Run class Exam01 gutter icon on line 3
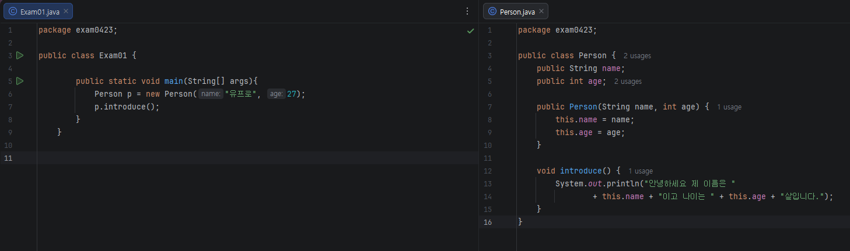Screen dimensions: 850x251 coord(20,55)
